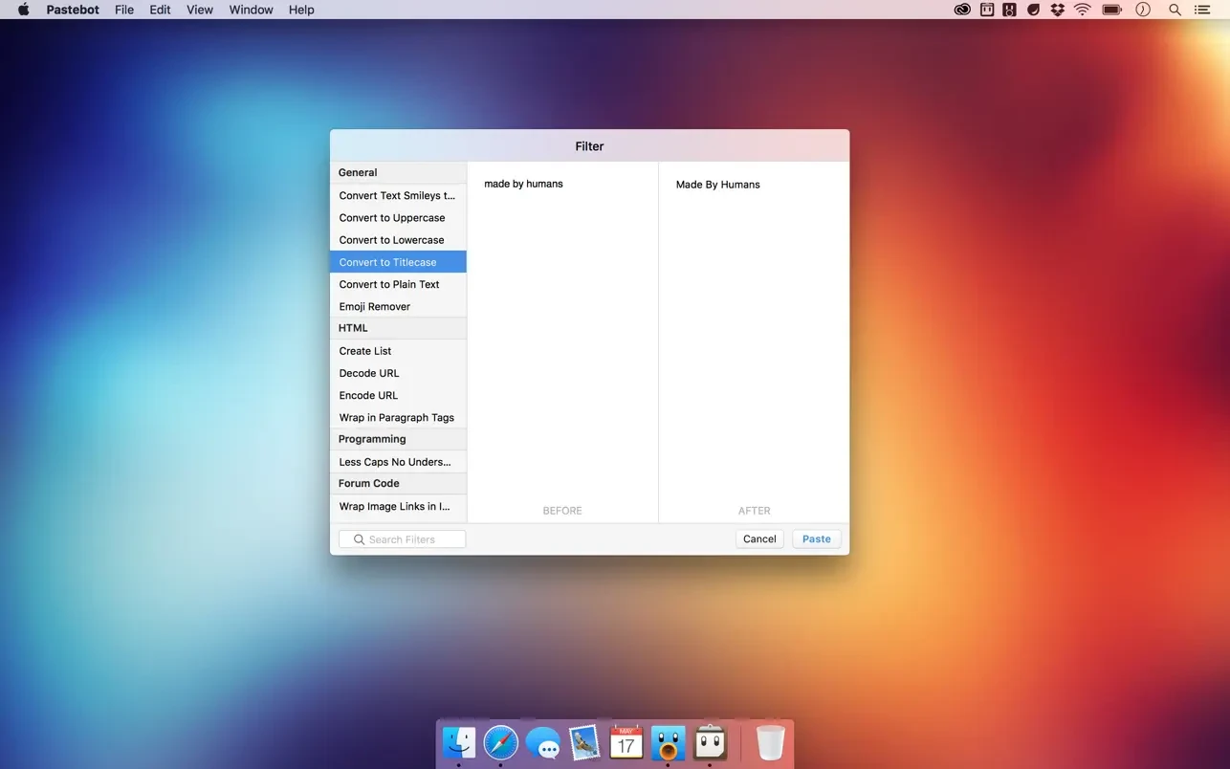Click the Dropbox menu bar icon
1230x769 pixels.
click(x=1057, y=10)
